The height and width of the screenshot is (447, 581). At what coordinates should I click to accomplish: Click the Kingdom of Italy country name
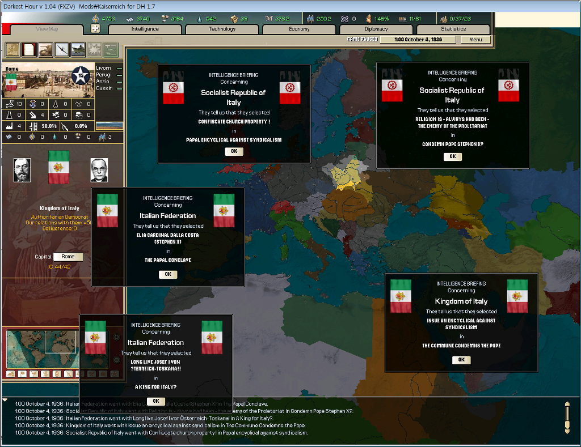(x=59, y=208)
